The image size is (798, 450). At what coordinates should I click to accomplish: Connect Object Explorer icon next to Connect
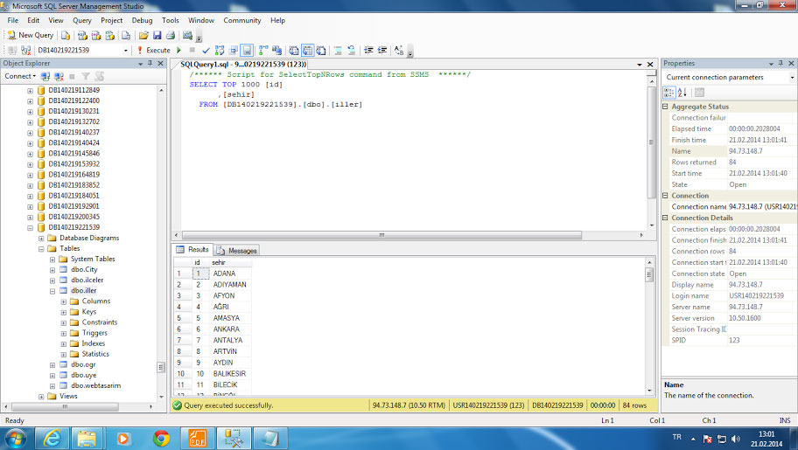[45, 76]
